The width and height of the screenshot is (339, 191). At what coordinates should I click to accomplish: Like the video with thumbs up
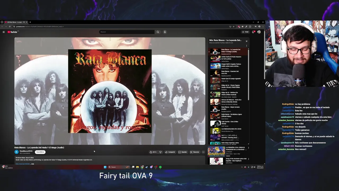click(x=153, y=152)
